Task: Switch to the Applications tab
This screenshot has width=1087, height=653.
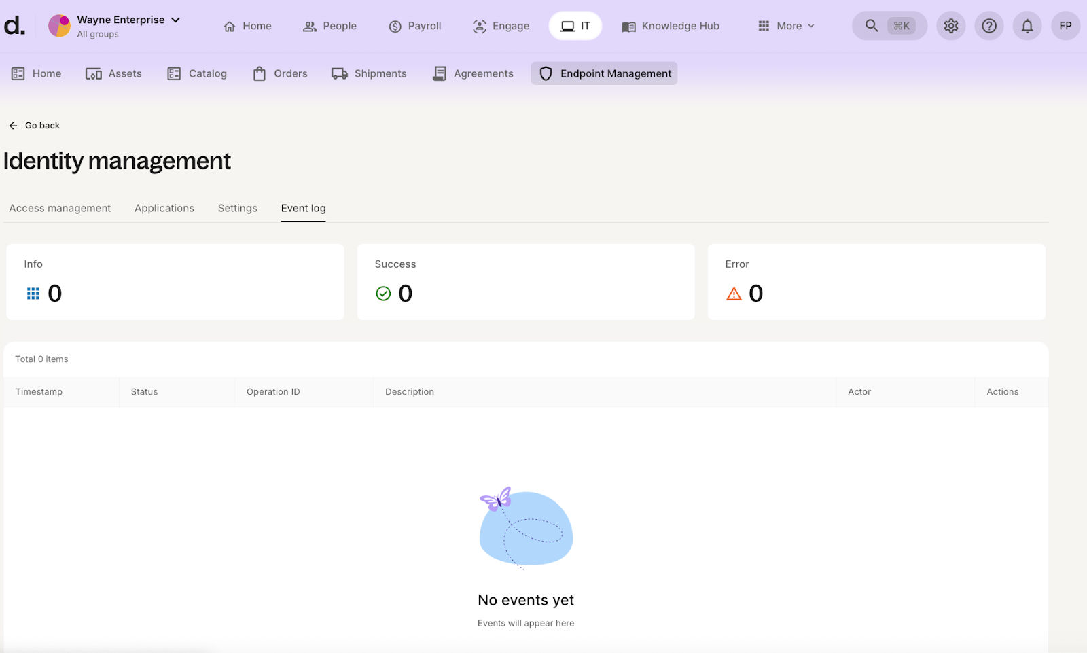Action: coord(164,208)
